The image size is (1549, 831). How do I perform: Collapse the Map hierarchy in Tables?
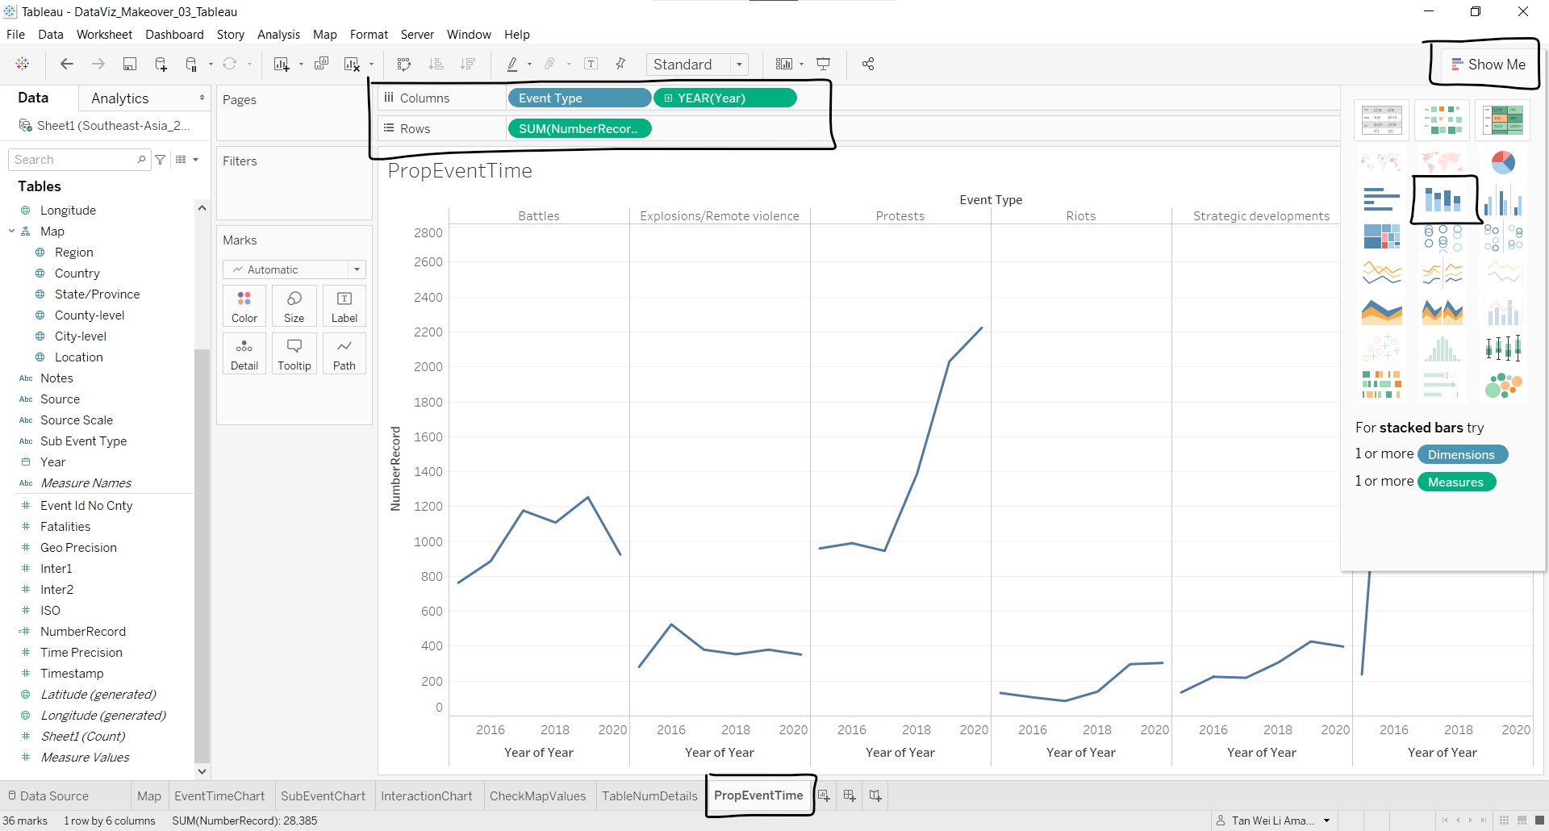point(12,232)
